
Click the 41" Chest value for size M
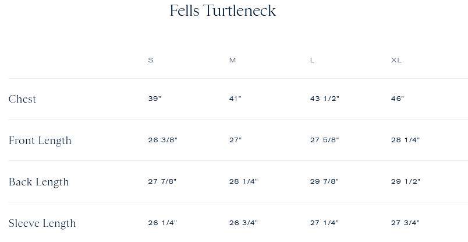click(x=235, y=99)
